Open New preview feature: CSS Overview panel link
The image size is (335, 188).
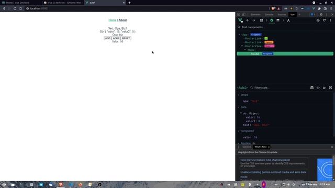(x=265, y=160)
